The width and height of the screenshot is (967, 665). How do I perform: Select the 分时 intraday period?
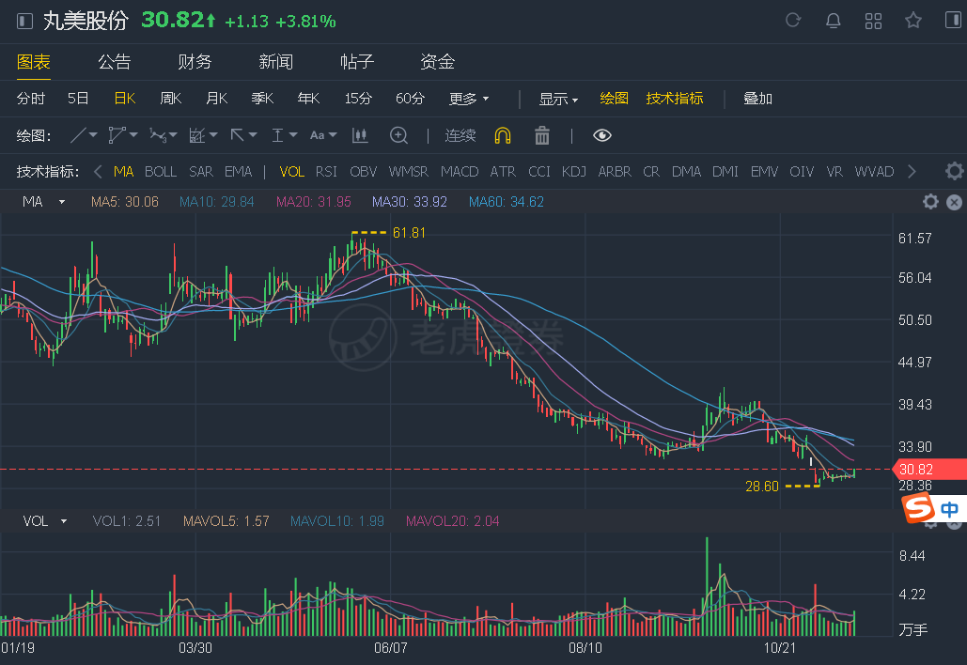31,99
